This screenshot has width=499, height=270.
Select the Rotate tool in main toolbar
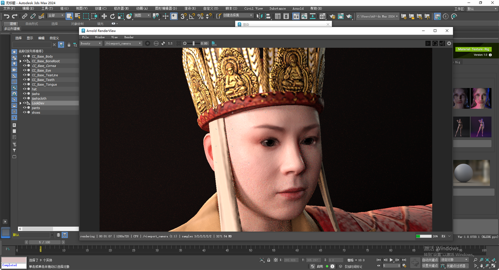(x=112, y=16)
